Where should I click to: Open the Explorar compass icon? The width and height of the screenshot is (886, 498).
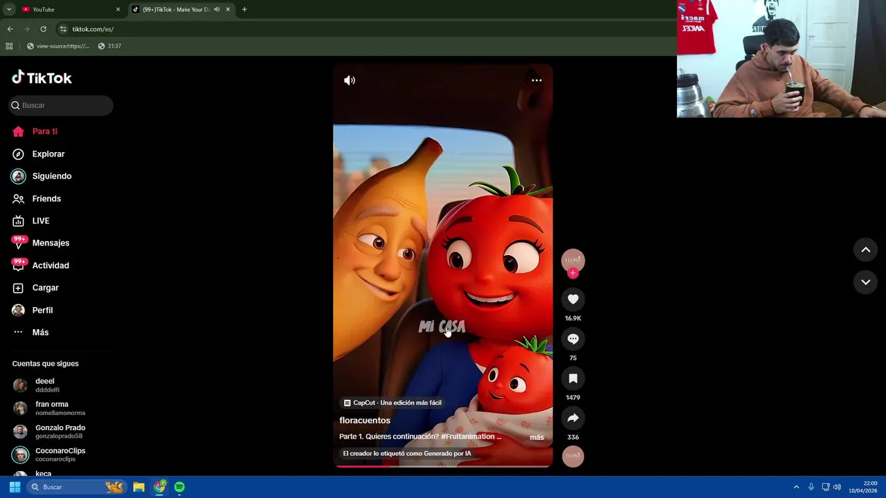point(18,154)
